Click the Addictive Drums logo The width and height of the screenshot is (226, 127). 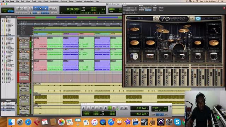(x=174, y=19)
